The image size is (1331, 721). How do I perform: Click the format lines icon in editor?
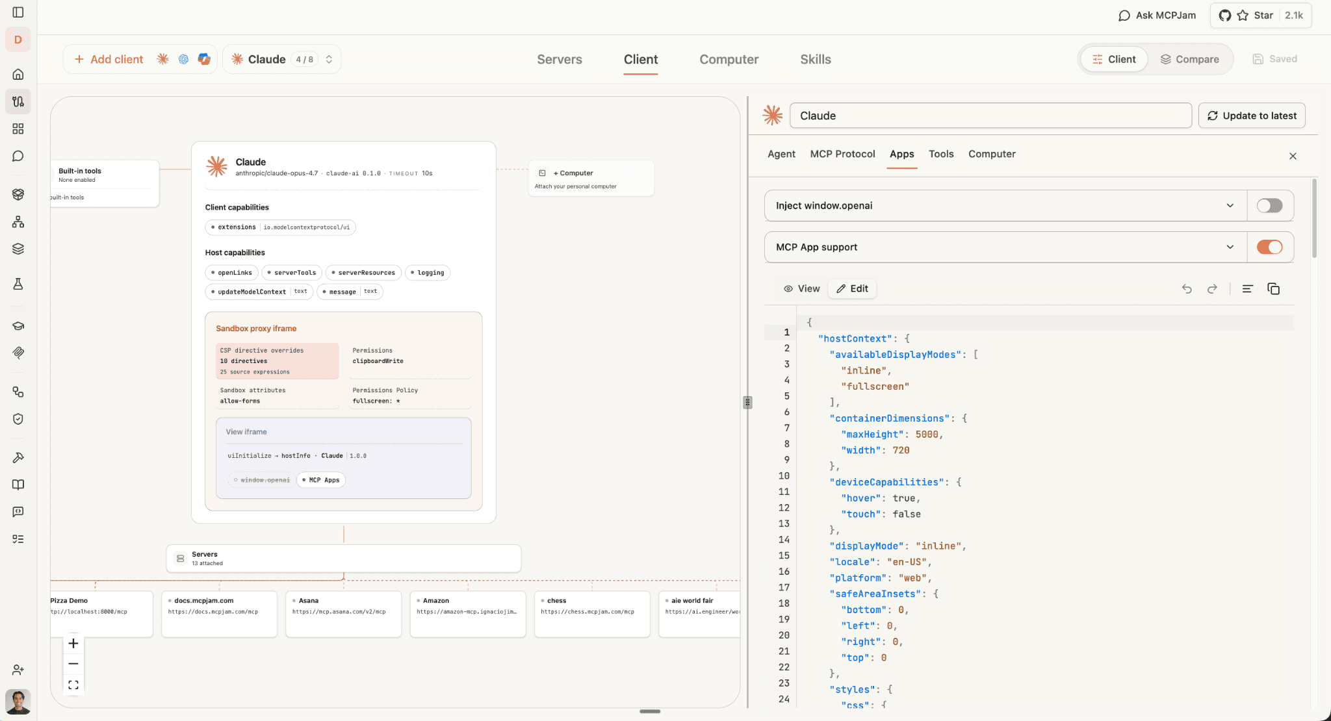click(1247, 288)
